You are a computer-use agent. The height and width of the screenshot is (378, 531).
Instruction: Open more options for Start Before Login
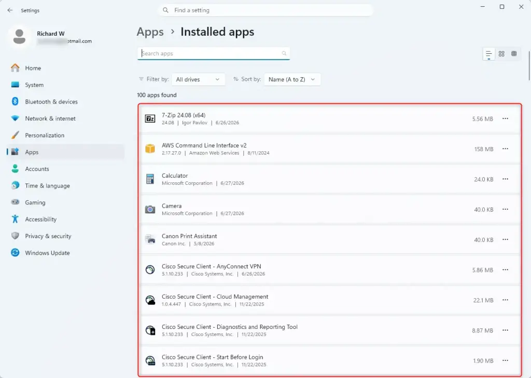[505, 361]
